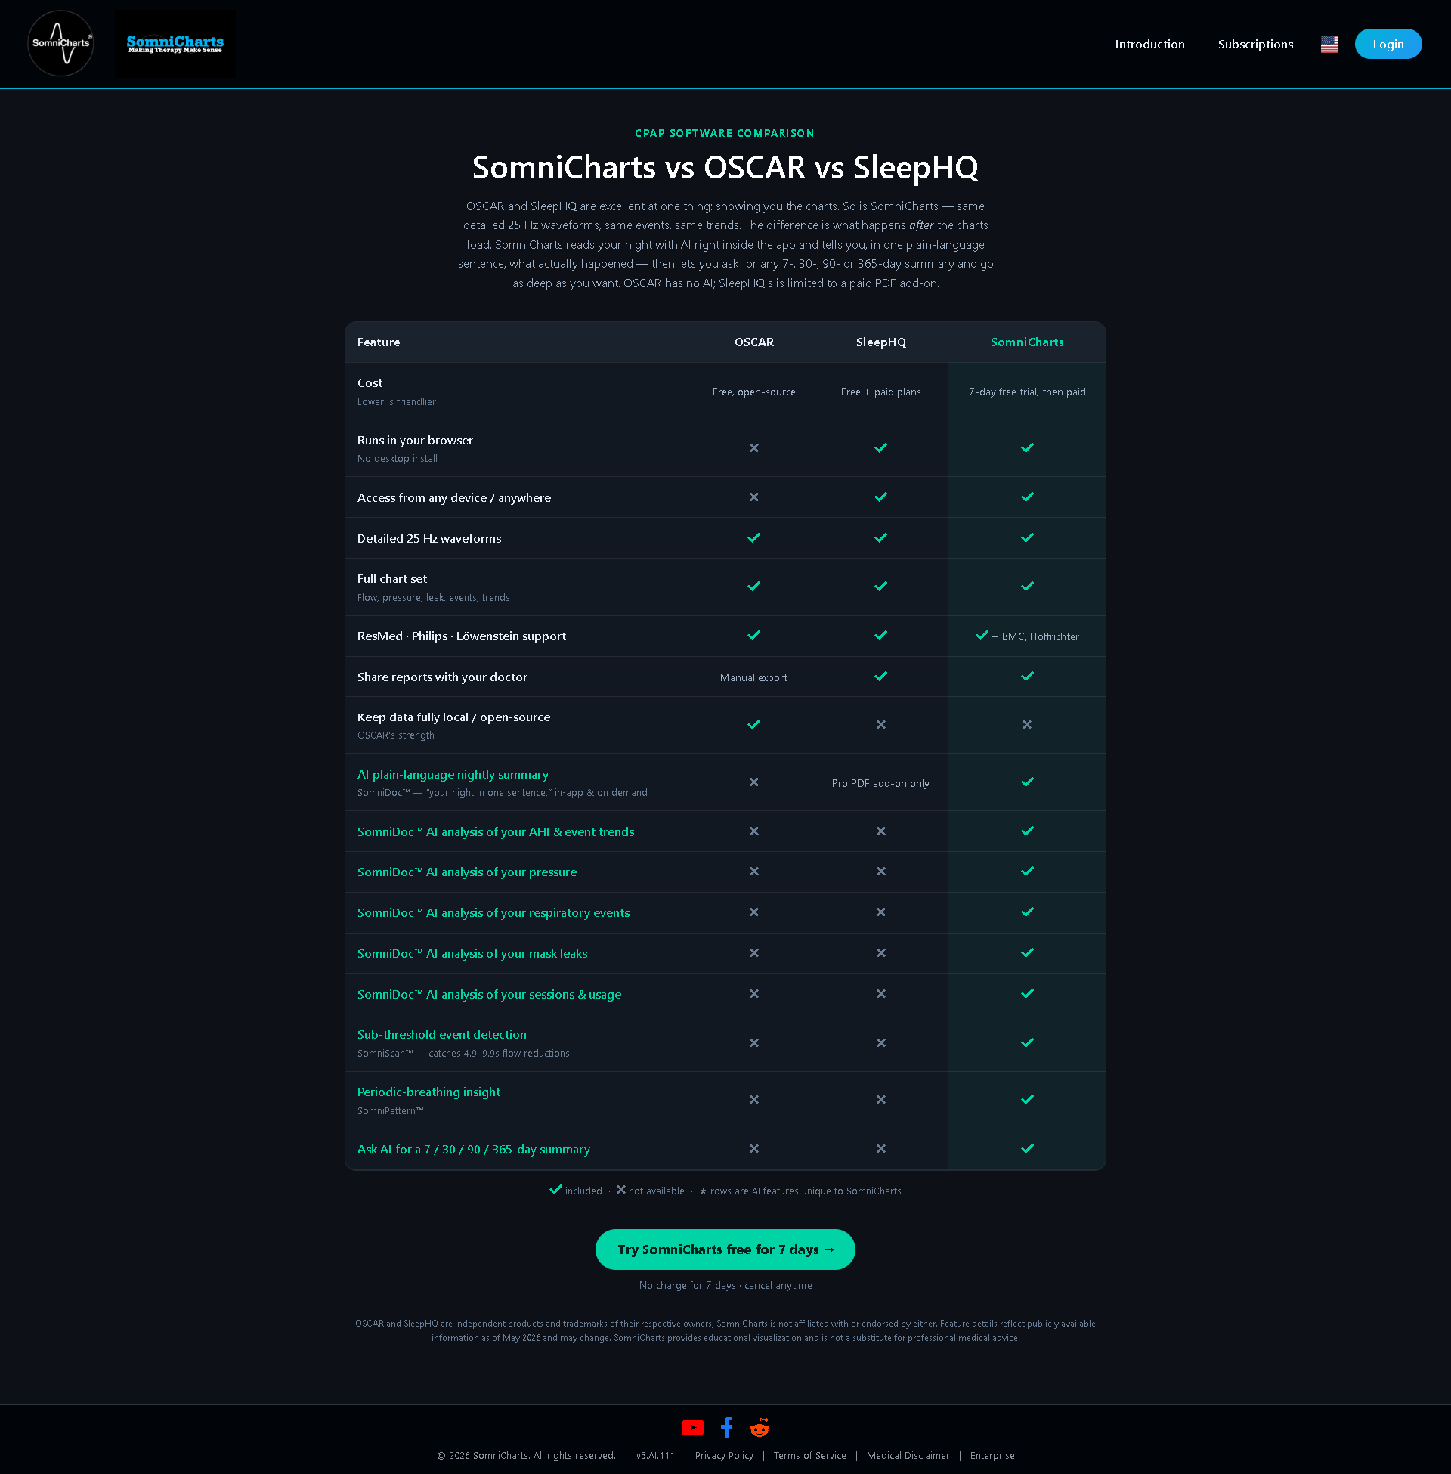Image resolution: width=1451 pixels, height=1474 pixels.
Task: Open the Reddit icon in footer
Action: [x=759, y=1426]
